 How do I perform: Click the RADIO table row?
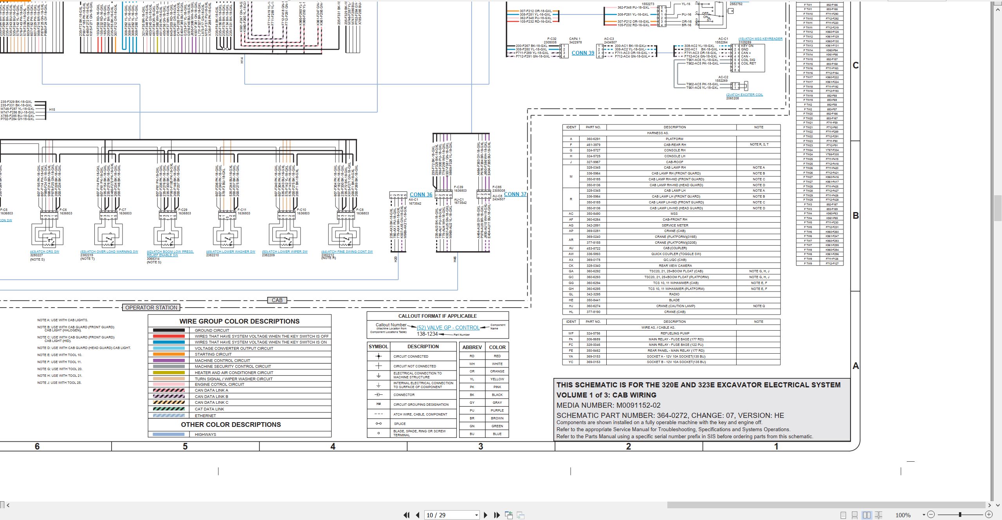click(671, 294)
